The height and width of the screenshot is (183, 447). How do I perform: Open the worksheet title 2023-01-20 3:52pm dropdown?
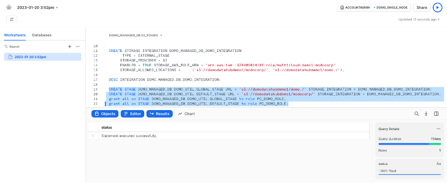point(37,8)
